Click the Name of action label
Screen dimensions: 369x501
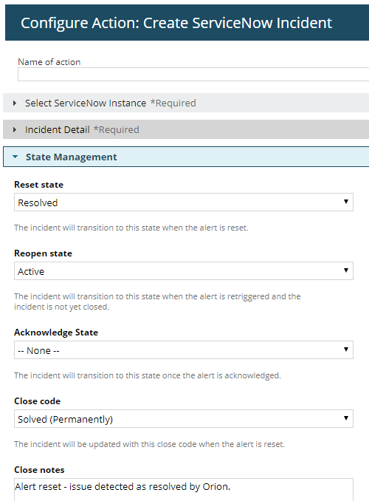click(x=49, y=61)
